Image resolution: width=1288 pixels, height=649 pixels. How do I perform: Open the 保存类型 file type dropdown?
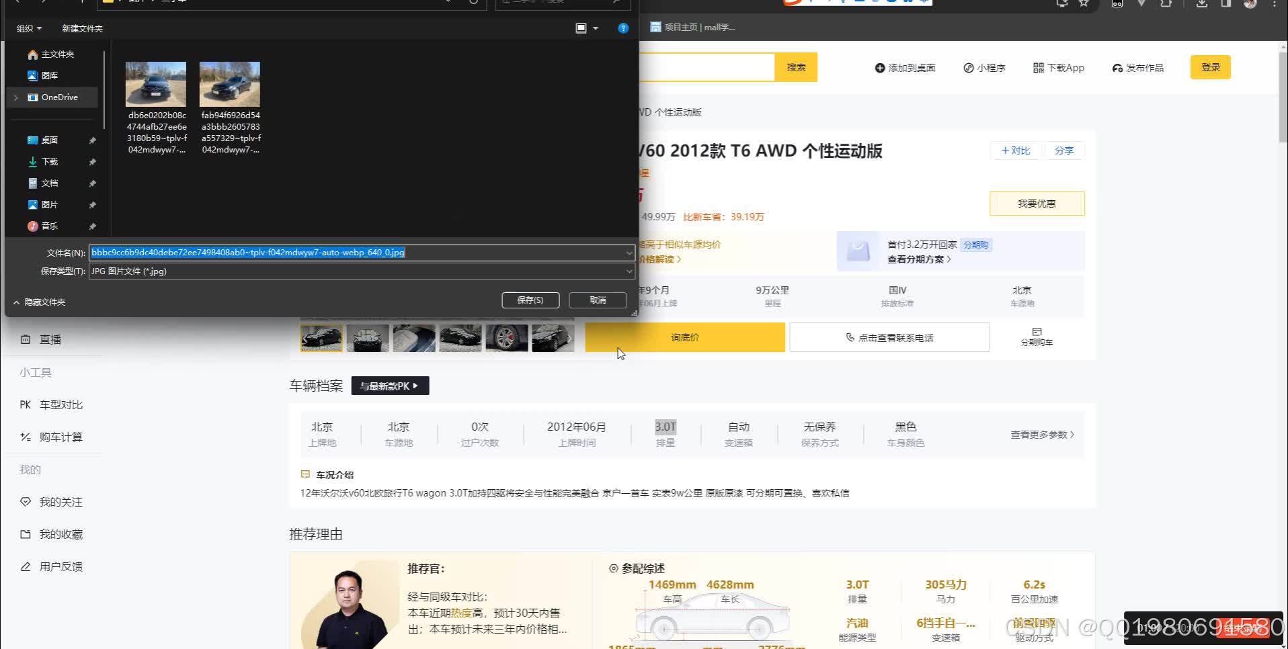(628, 271)
